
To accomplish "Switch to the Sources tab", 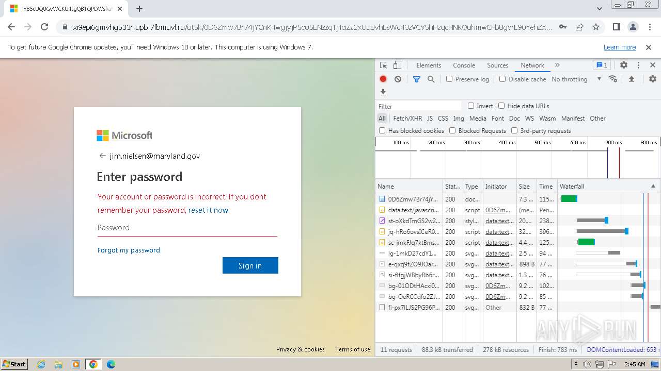I will click(498, 65).
